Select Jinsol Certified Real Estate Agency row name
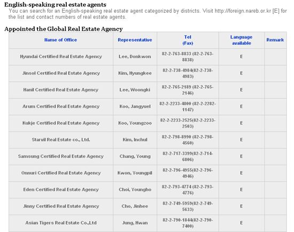Viewport: 294px width, 232px height. [x=61, y=73]
